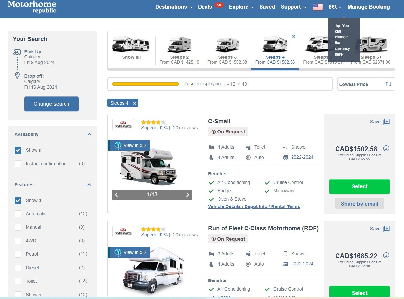This screenshot has height=299, width=404.
Task: Click the C-Small motorhome photo
Action: tap(149, 167)
